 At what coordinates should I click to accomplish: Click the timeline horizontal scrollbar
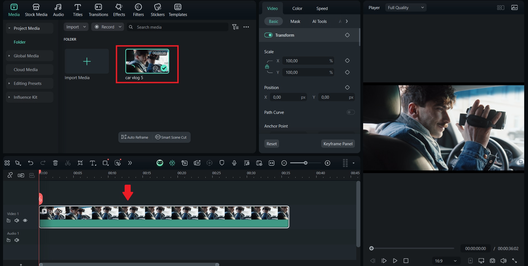coord(129,264)
